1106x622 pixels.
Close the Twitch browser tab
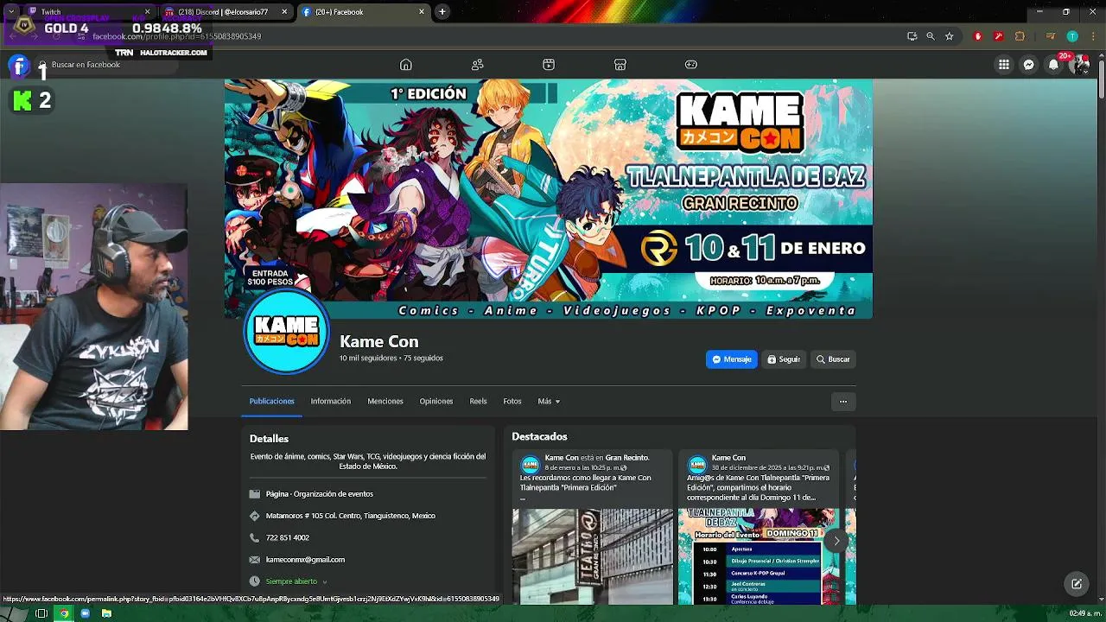(147, 12)
